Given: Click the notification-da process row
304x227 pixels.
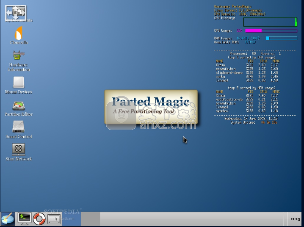Looking at the screenshot, I should (x=247, y=100).
